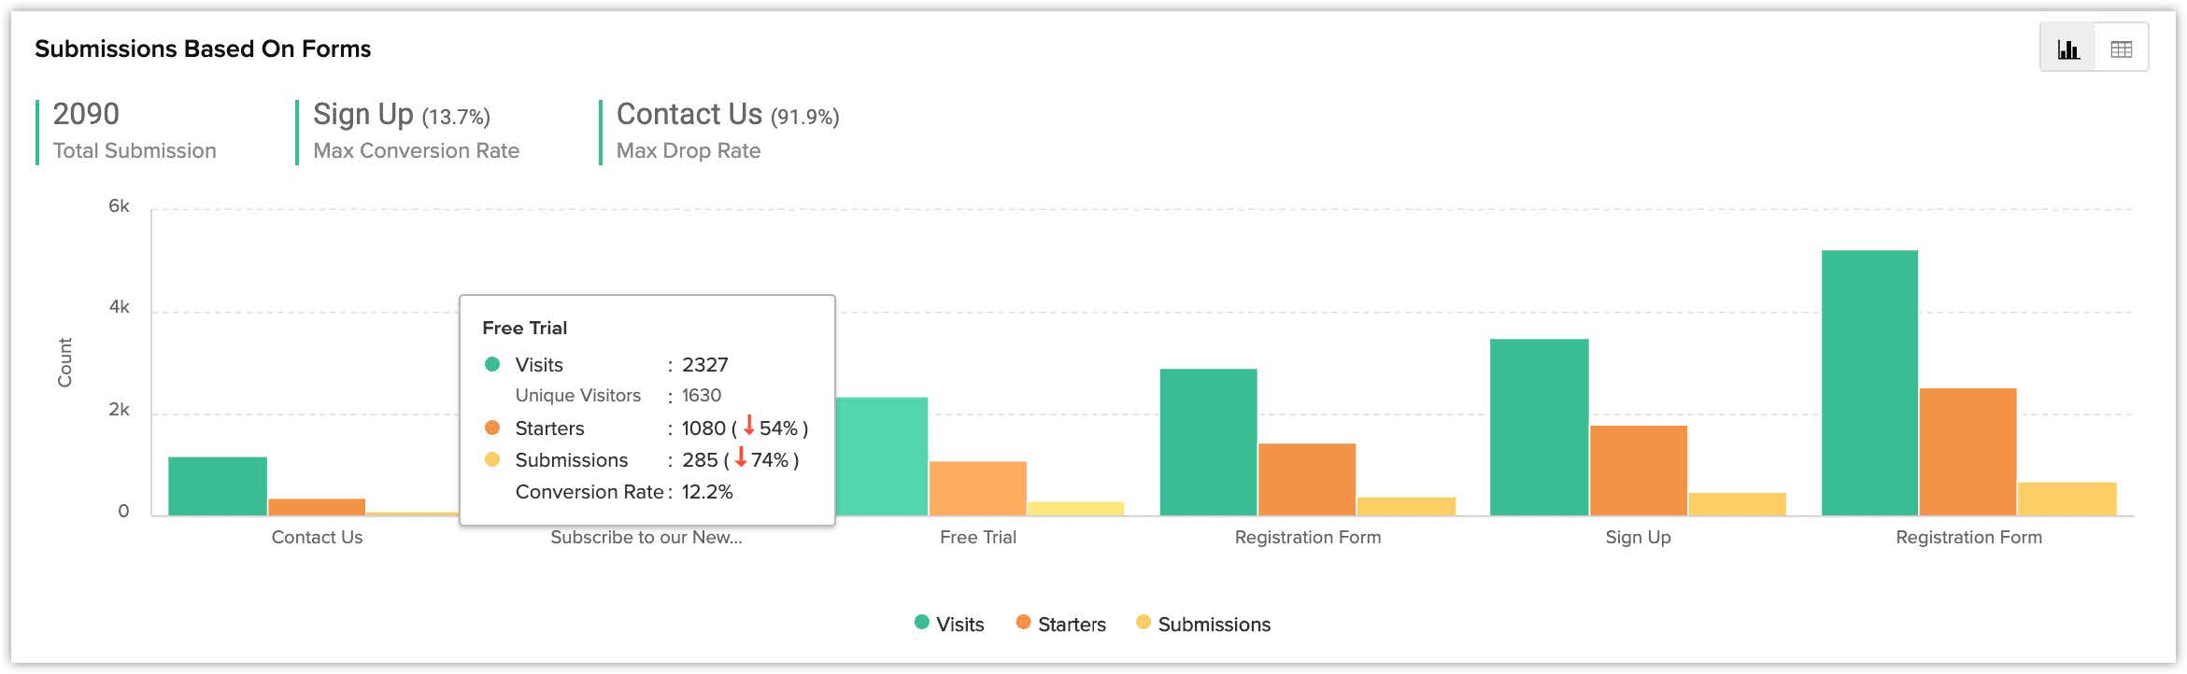Hide the Submissions series via legend

coord(1203,624)
